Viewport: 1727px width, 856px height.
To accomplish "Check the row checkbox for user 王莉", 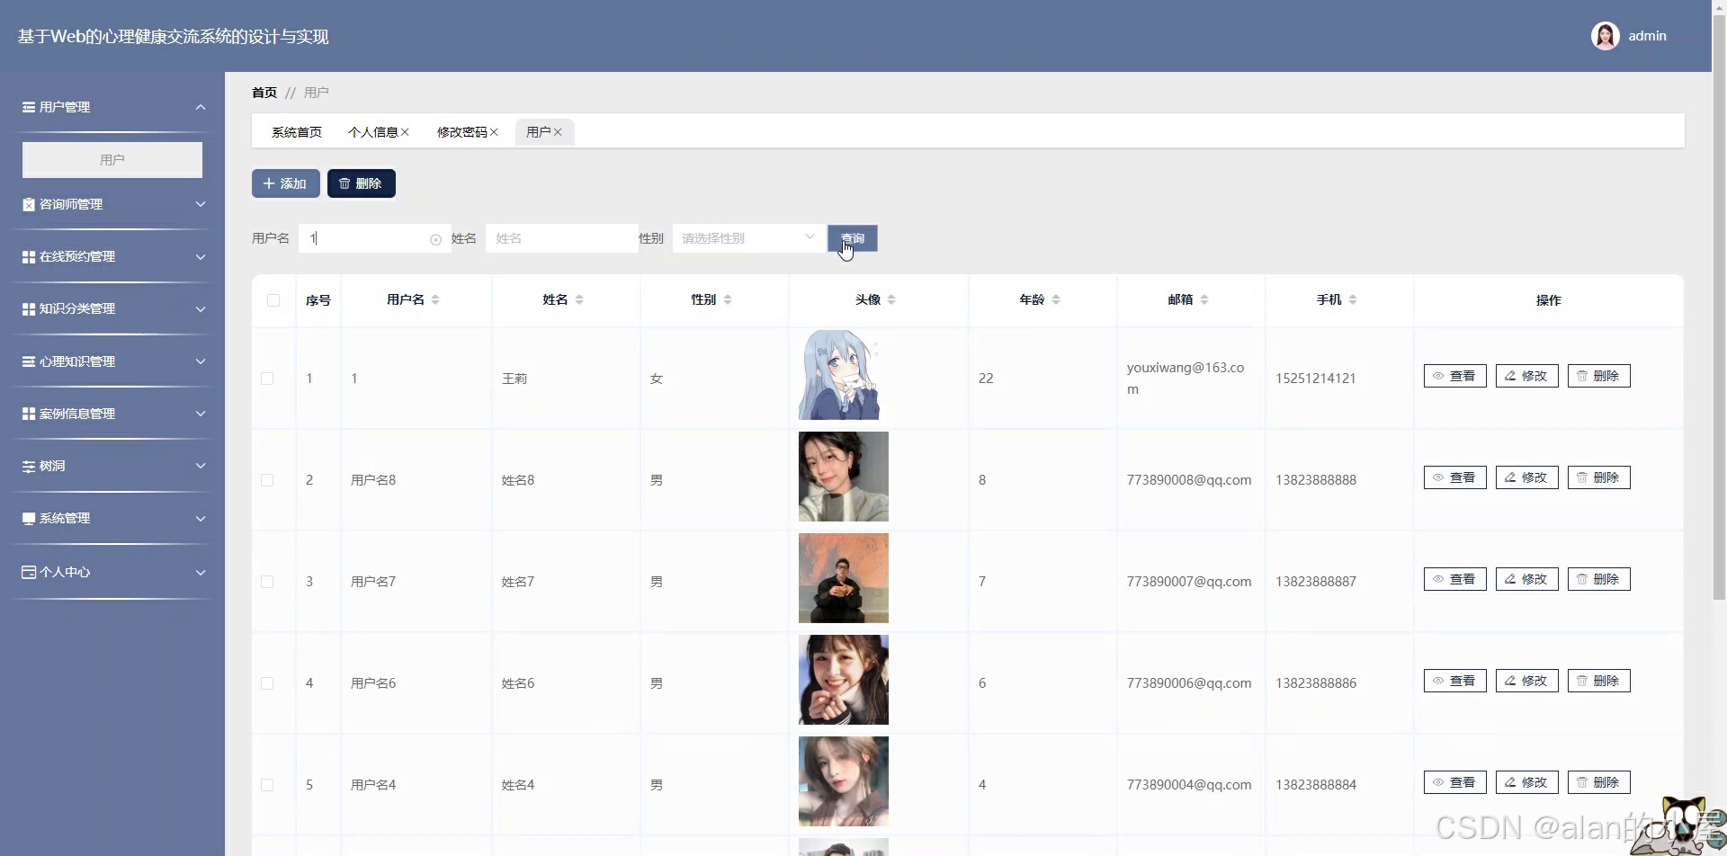I will click(x=267, y=379).
